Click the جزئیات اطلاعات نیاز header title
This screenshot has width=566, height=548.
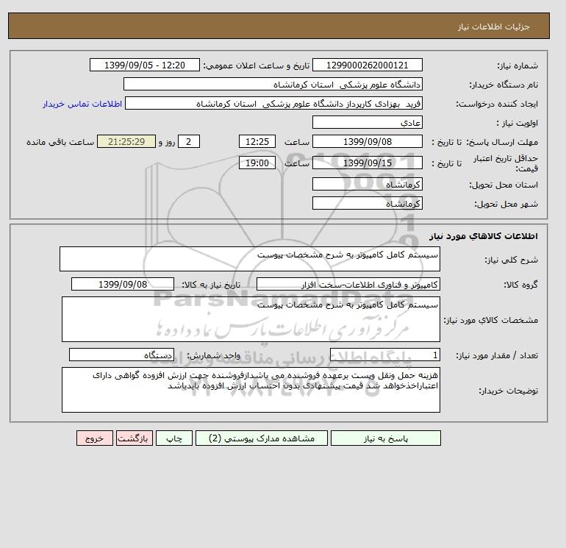coord(493,26)
